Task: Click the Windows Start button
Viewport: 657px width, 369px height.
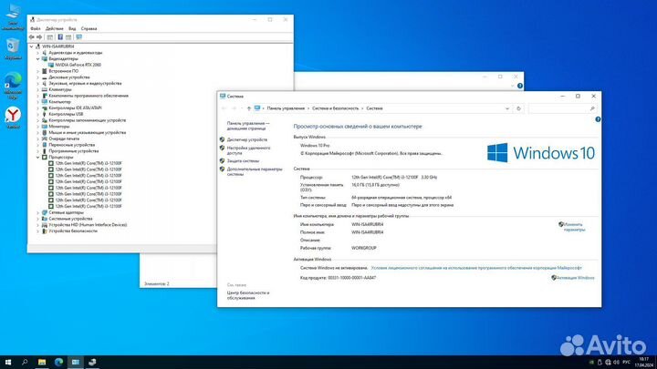Action: (x=8, y=363)
